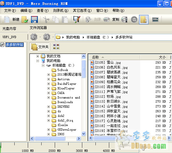Select the Downloads folder

pos(65,102)
